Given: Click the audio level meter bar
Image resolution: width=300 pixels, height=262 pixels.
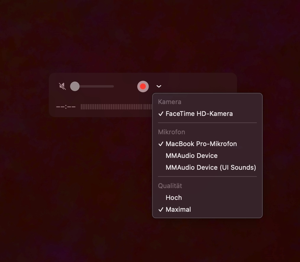Looking at the screenshot, I should pos(116,107).
